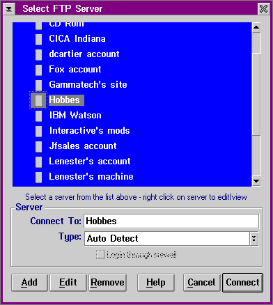Click the Add server button
This screenshot has height=305, width=273.
(29, 283)
